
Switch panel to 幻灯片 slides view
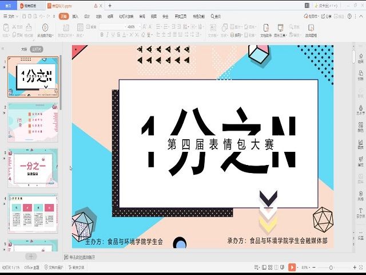37,49
